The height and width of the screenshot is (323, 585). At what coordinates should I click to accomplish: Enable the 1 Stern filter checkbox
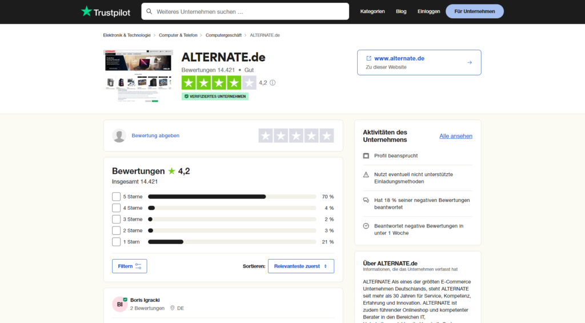pos(117,242)
